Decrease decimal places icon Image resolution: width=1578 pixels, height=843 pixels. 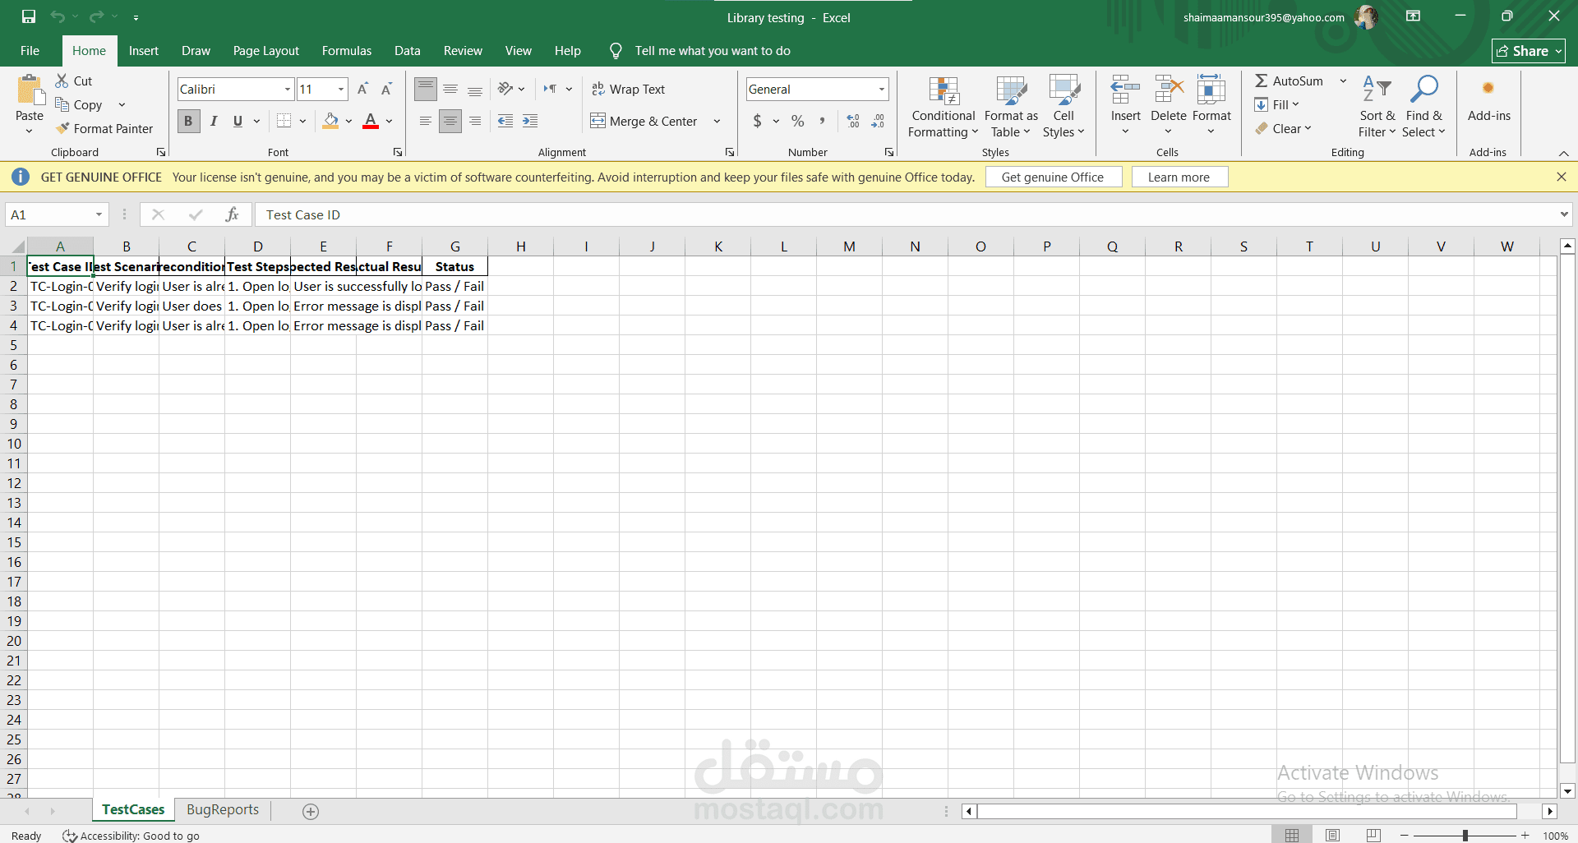click(878, 121)
